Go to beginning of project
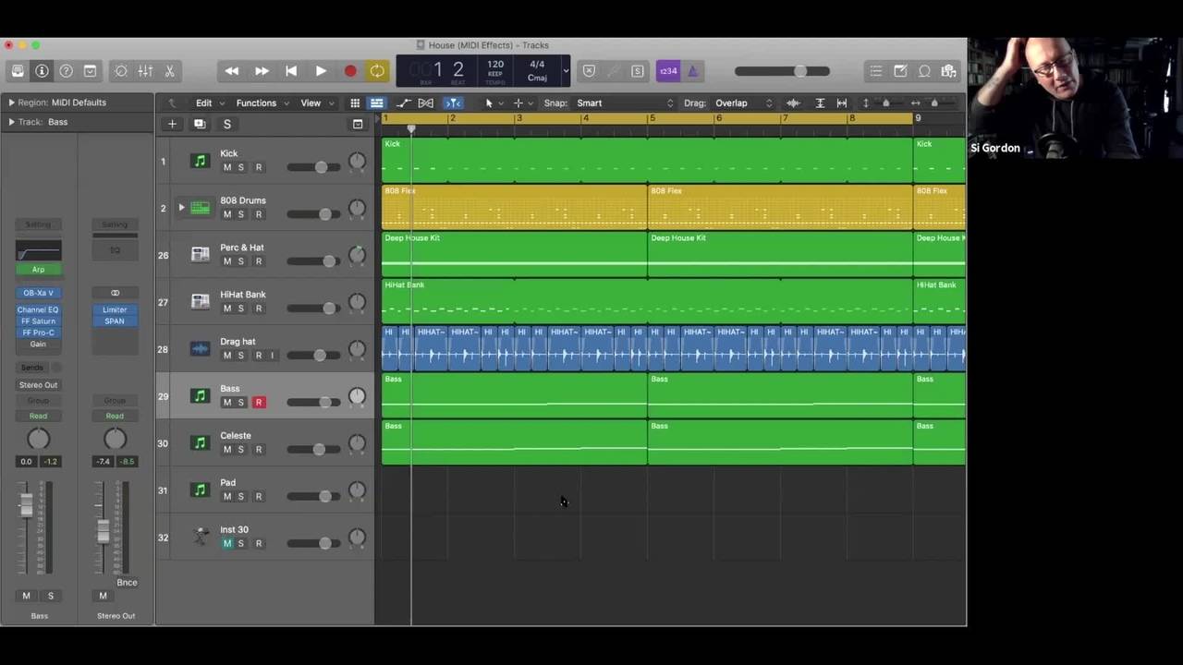 pyautogui.click(x=291, y=71)
